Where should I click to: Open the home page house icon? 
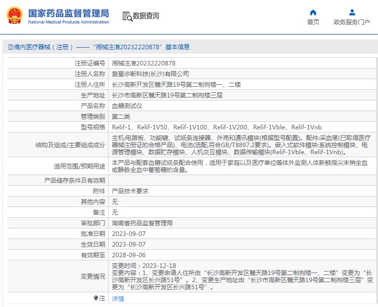tap(313, 12)
